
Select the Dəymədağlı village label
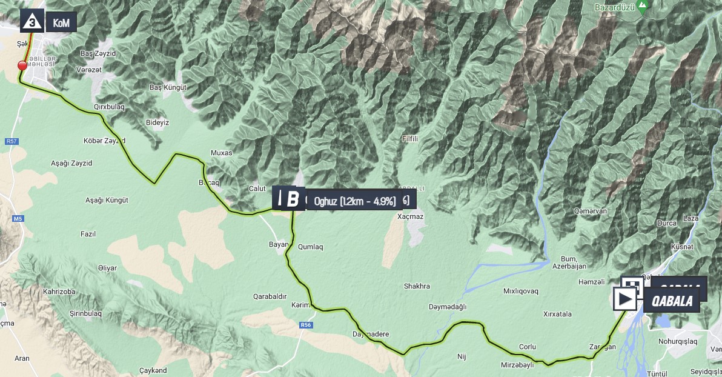click(448, 307)
